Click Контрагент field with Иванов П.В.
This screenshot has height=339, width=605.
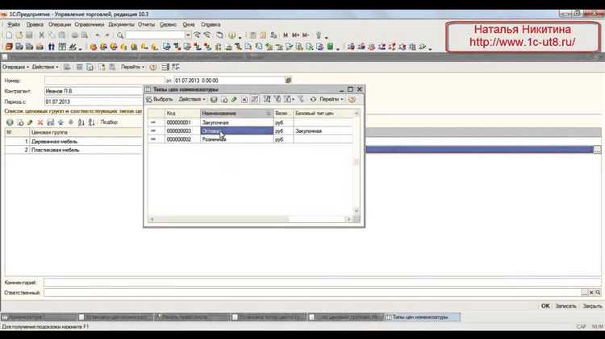pyautogui.click(x=94, y=91)
